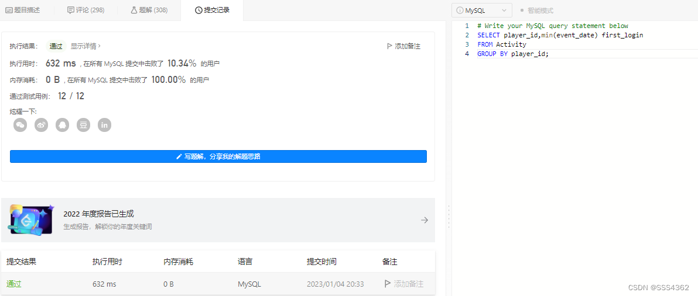
Task: Click arrow on annual report banner
Action: coord(425,220)
